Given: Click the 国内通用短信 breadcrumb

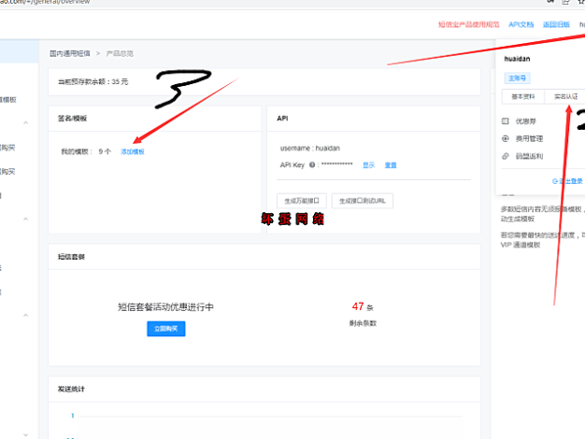Looking at the screenshot, I should click(70, 54).
